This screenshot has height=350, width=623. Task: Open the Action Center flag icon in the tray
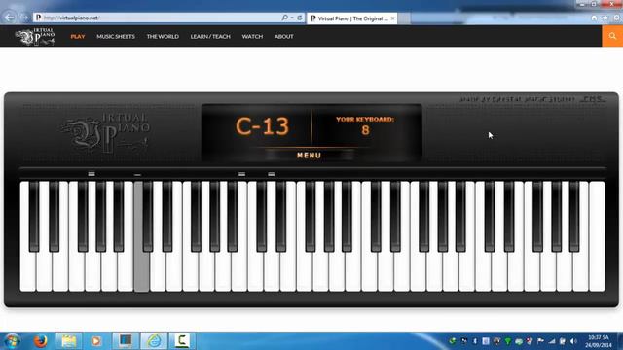540,341
